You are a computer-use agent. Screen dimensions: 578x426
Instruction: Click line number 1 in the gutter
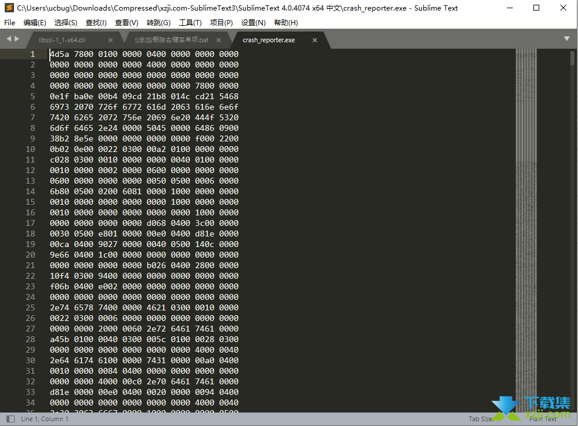click(33, 54)
